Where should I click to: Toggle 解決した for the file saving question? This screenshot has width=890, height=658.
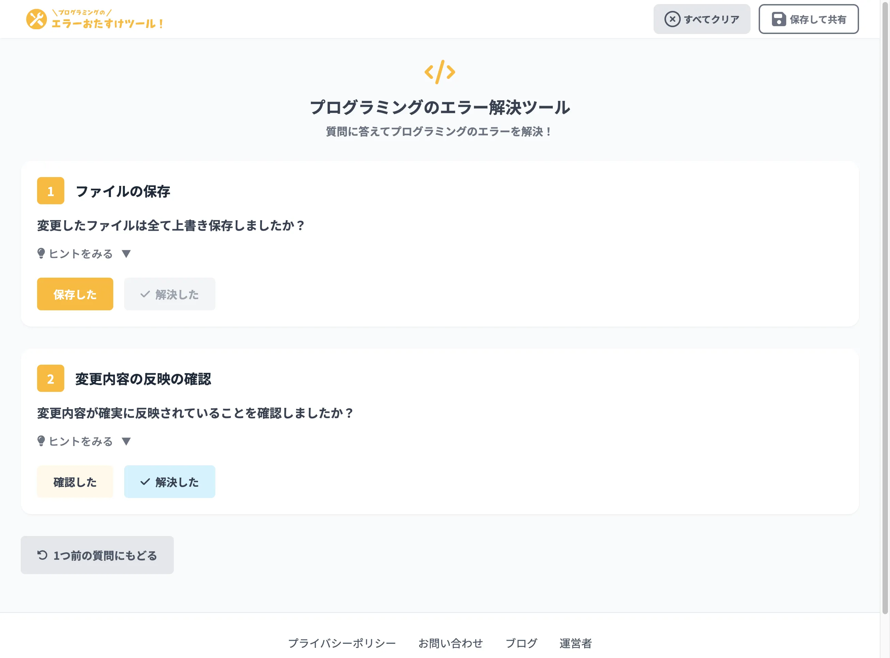coord(169,294)
